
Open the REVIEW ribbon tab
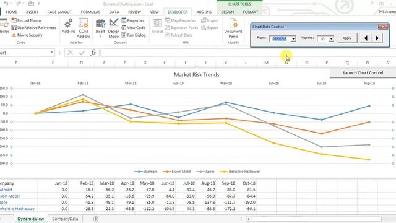[135, 12]
